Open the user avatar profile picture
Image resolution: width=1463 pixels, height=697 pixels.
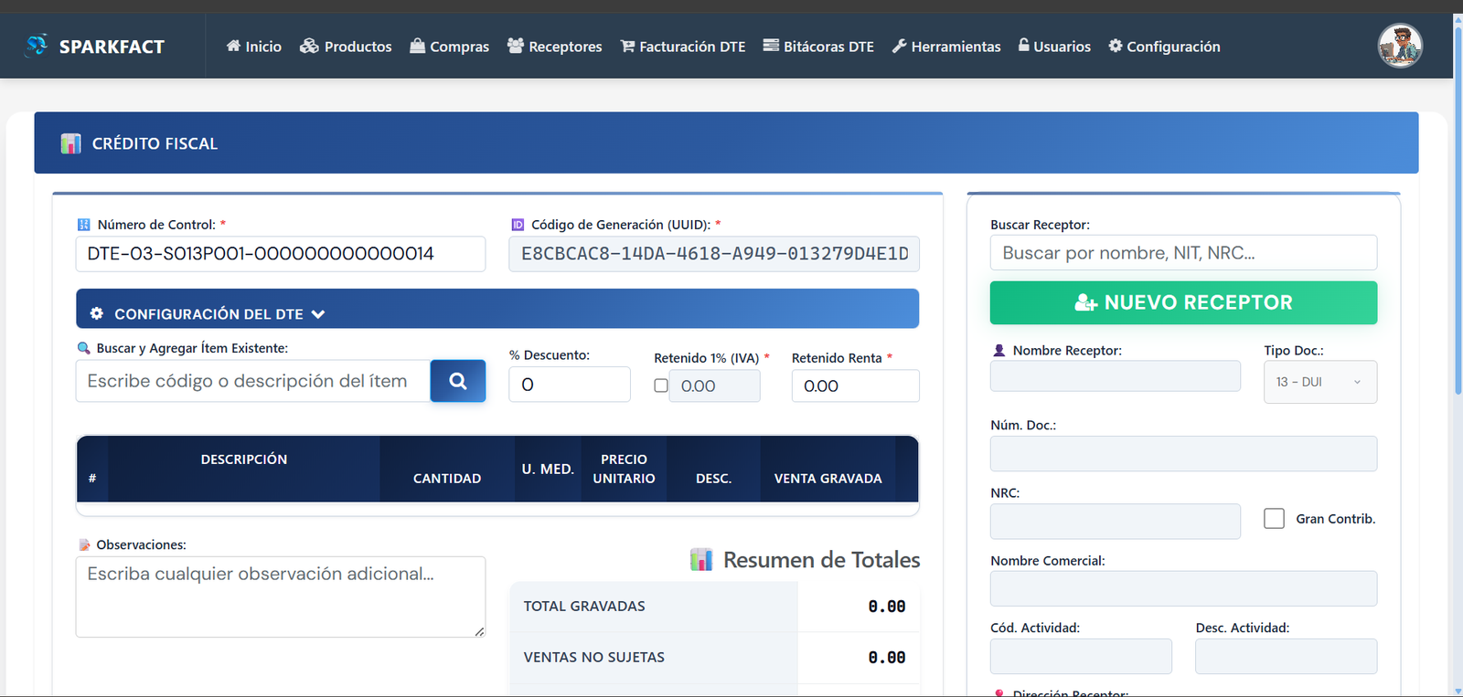pyautogui.click(x=1399, y=46)
